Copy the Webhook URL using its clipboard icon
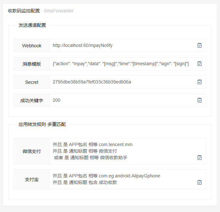The height and width of the screenshot is (212, 220). click(199, 45)
